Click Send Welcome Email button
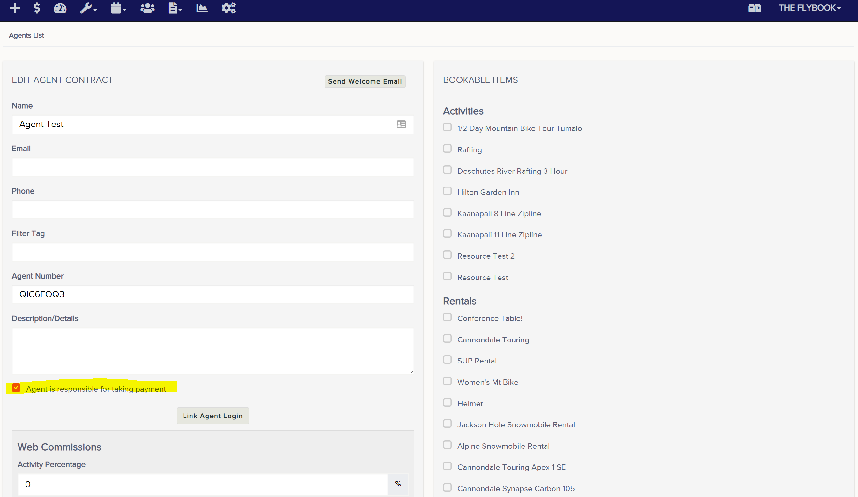858x497 pixels. pos(365,81)
